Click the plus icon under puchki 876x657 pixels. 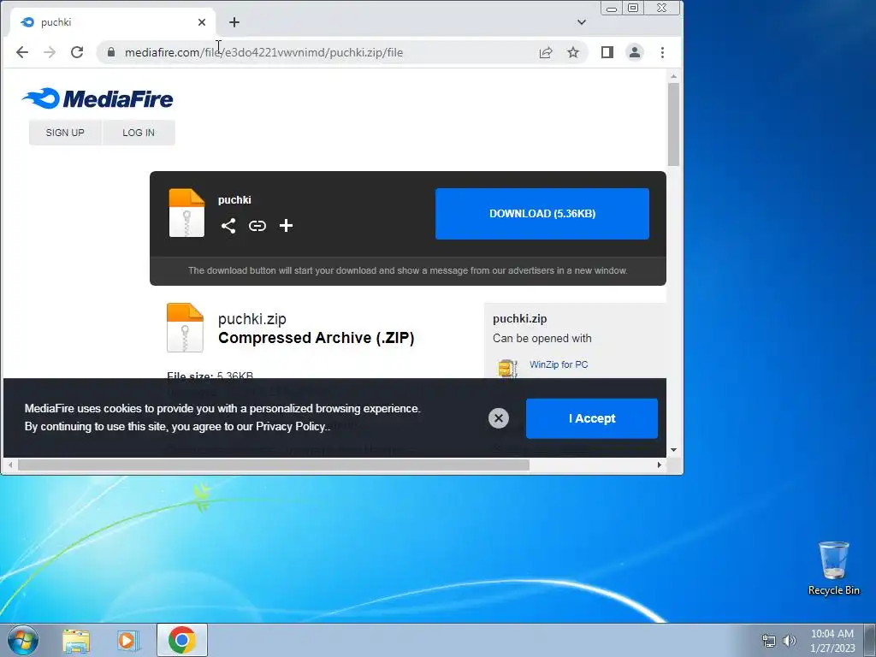coord(286,226)
